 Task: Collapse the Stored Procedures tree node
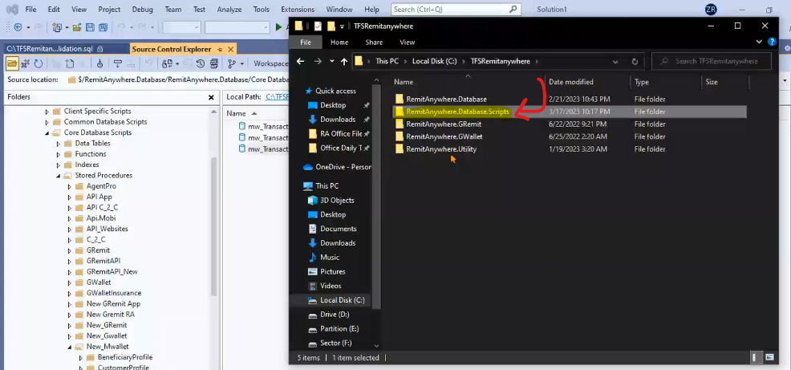(x=59, y=176)
